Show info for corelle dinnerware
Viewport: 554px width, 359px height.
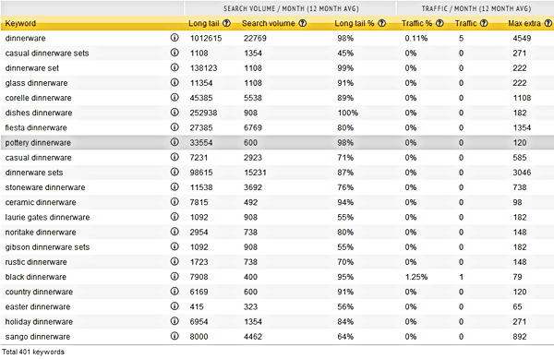pos(175,97)
